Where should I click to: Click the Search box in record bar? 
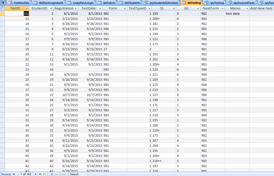[x=78, y=174]
